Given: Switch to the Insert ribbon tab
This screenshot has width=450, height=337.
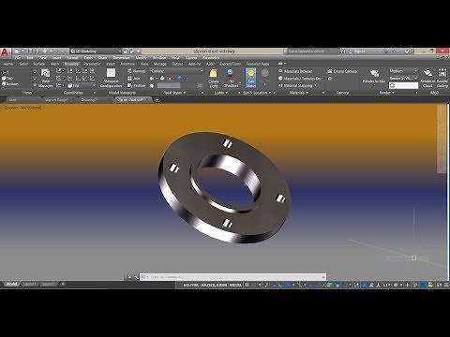Looking at the screenshot, I should [x=111, y=64].
